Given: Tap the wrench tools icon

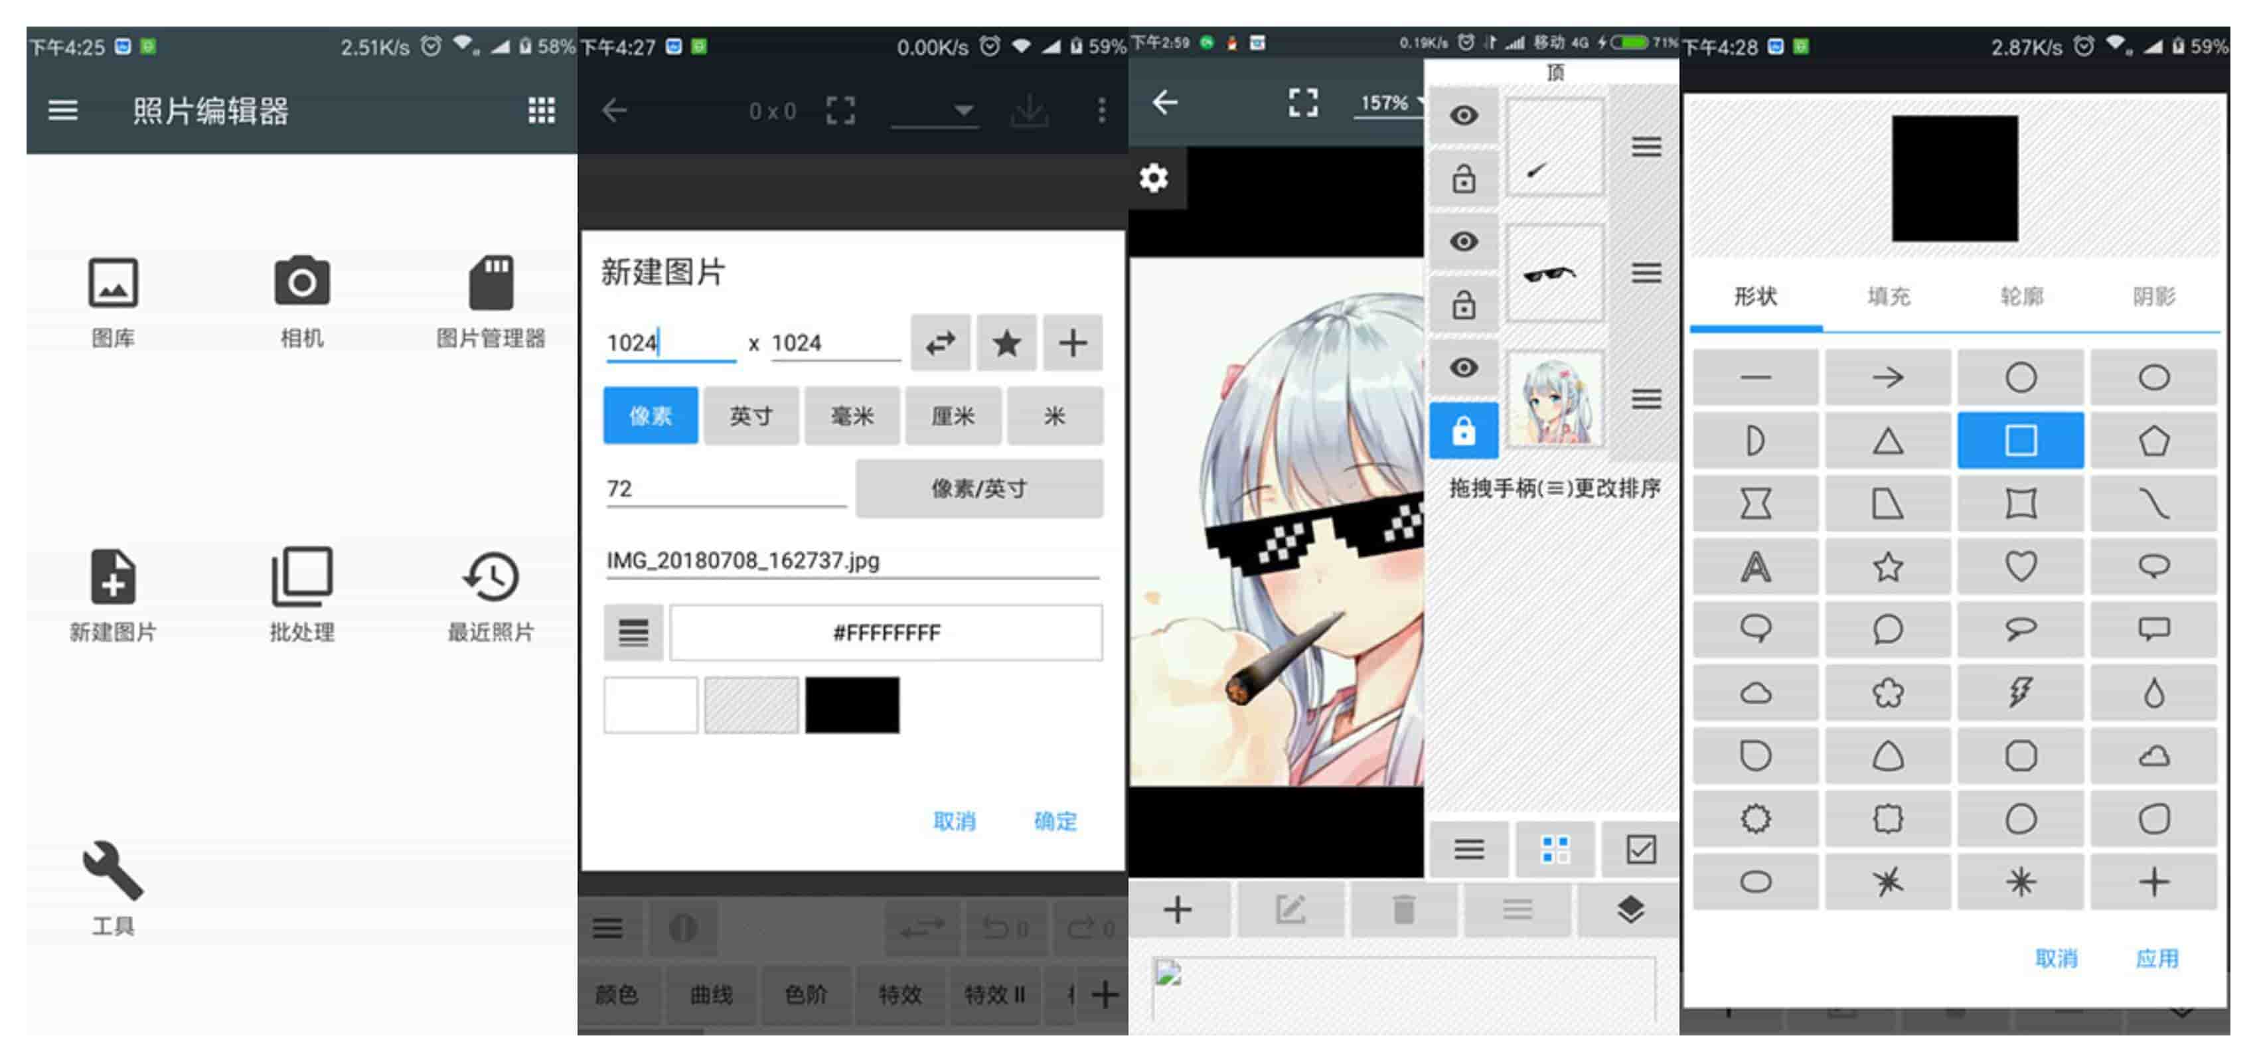Looking at the screenshot, I should click(x=113, y=870).
